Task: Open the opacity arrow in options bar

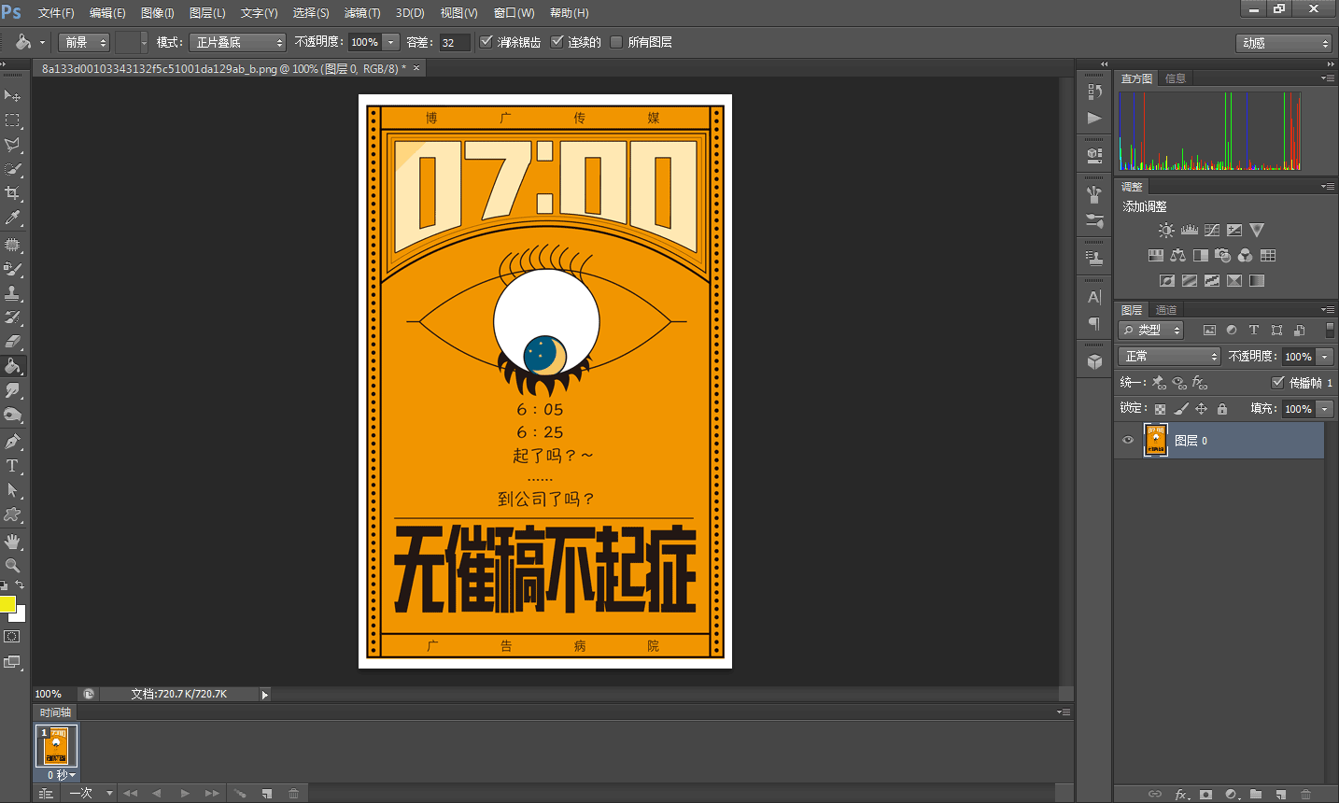Action: point(391,42)
